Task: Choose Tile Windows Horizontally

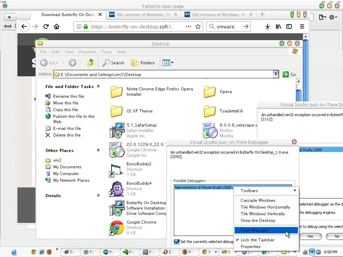Action: [266, 207]
